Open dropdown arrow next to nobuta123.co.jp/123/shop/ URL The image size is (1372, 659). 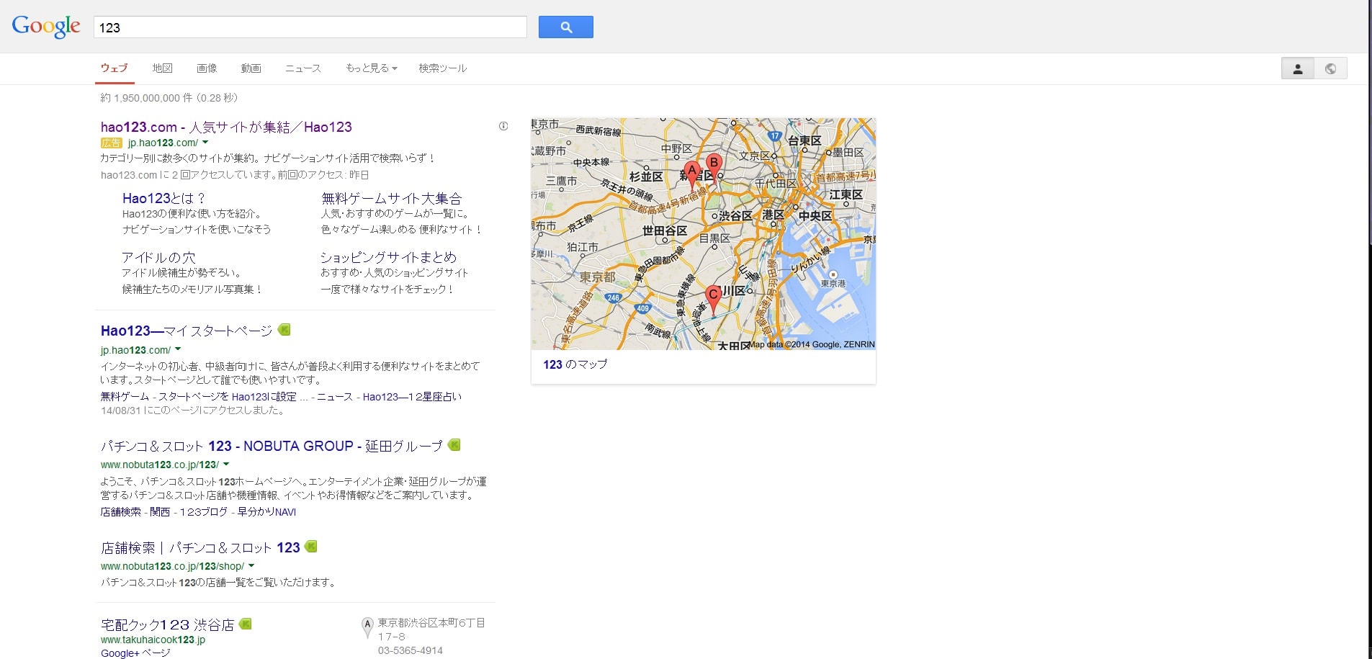tap(251, 566)
